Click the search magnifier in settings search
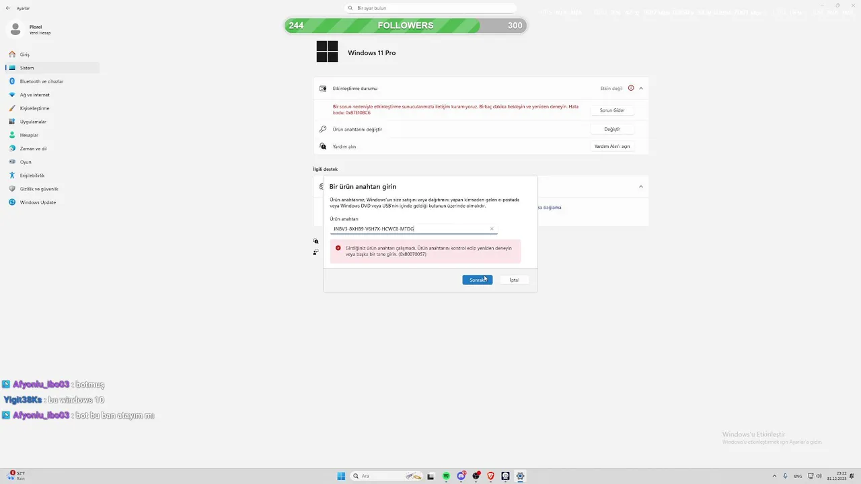Image resolution: width=861 pixels, height=484 pixels. click(350, 8)
